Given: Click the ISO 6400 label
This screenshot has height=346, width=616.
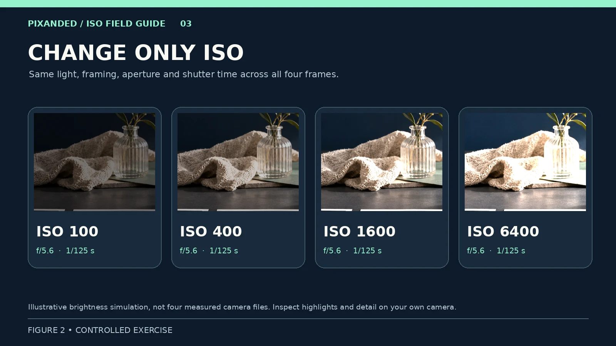Looking at the screenshot, I should pyautogui.click(x=503, y=231).
